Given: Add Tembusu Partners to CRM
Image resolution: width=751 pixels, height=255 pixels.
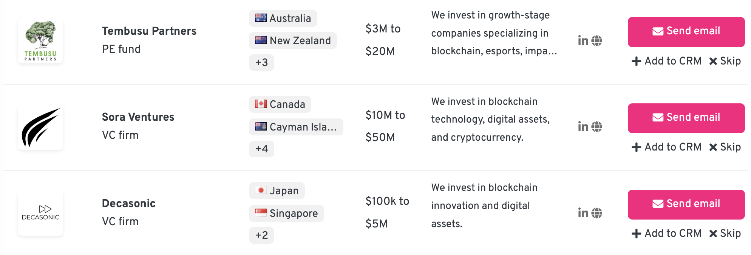Looking at the screenshot, I should click(x=666, y=61).
